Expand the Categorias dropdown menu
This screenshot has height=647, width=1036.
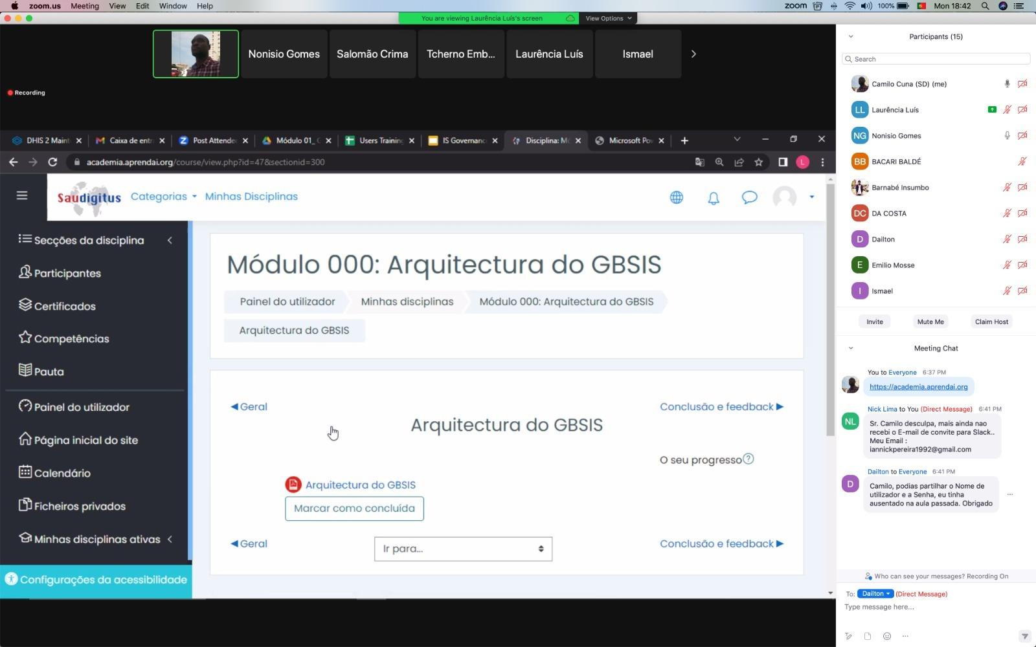tap(163, 197)
